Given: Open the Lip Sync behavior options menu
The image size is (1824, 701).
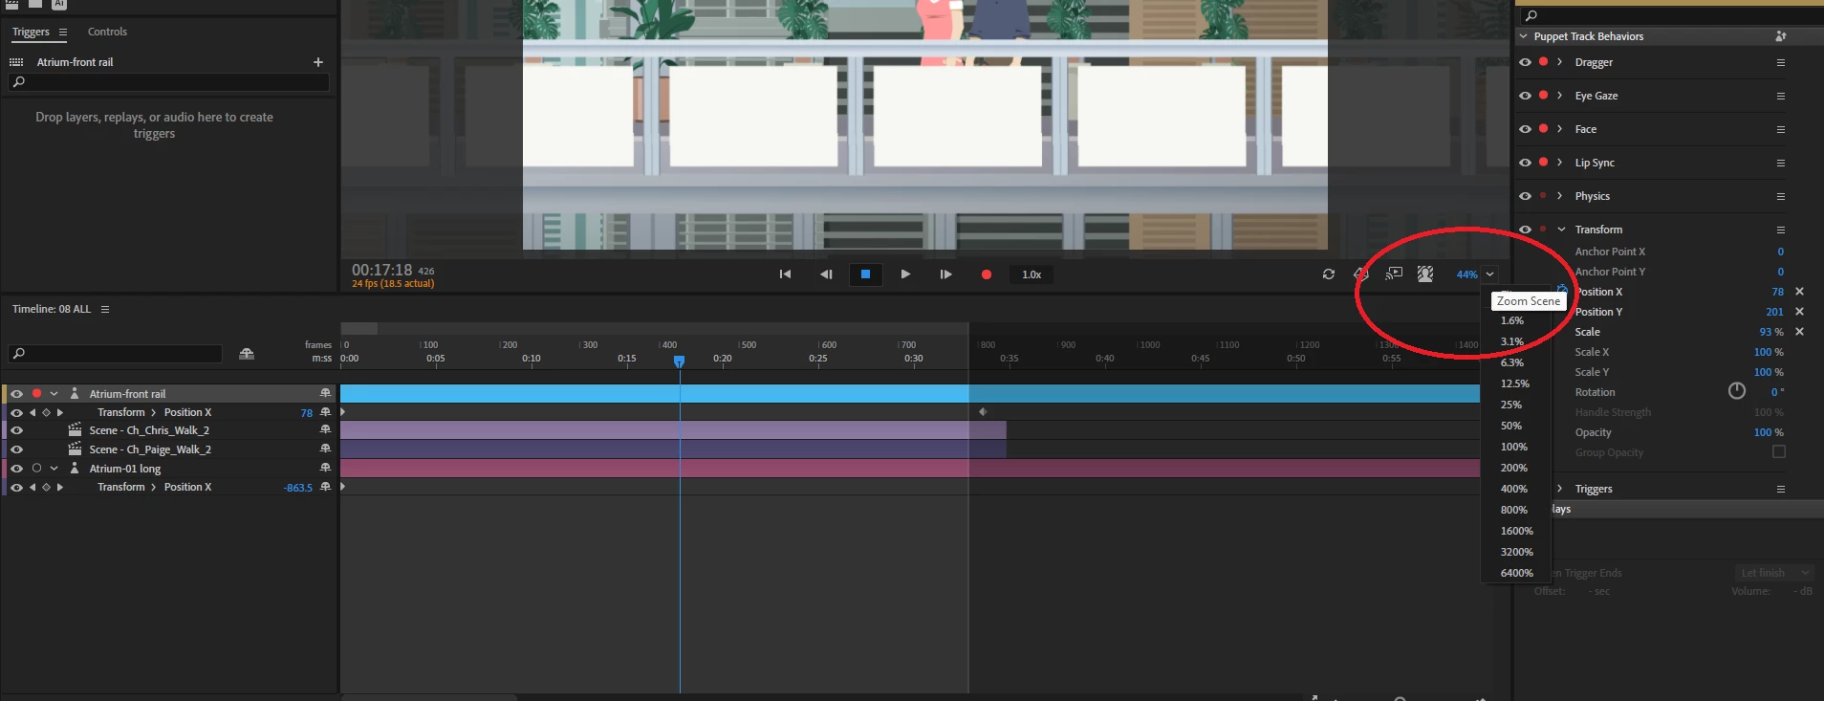Looking at the screenshot, I should tap(1781, 163).
